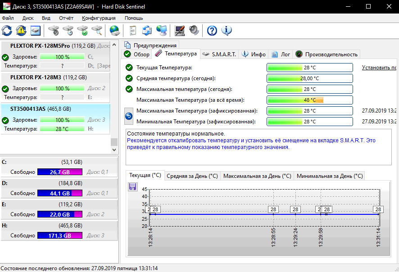Click the disk list scroll up arrow
The width and height of the screenshot is (399, 272).
point(114,45)
